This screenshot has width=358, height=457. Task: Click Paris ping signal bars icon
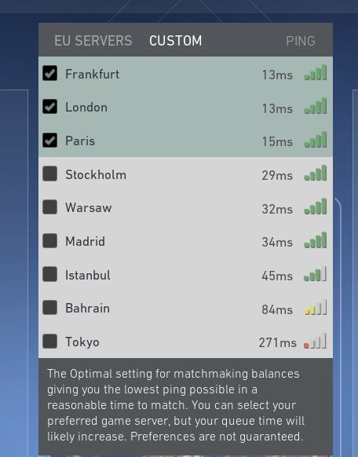click(315, 140)
